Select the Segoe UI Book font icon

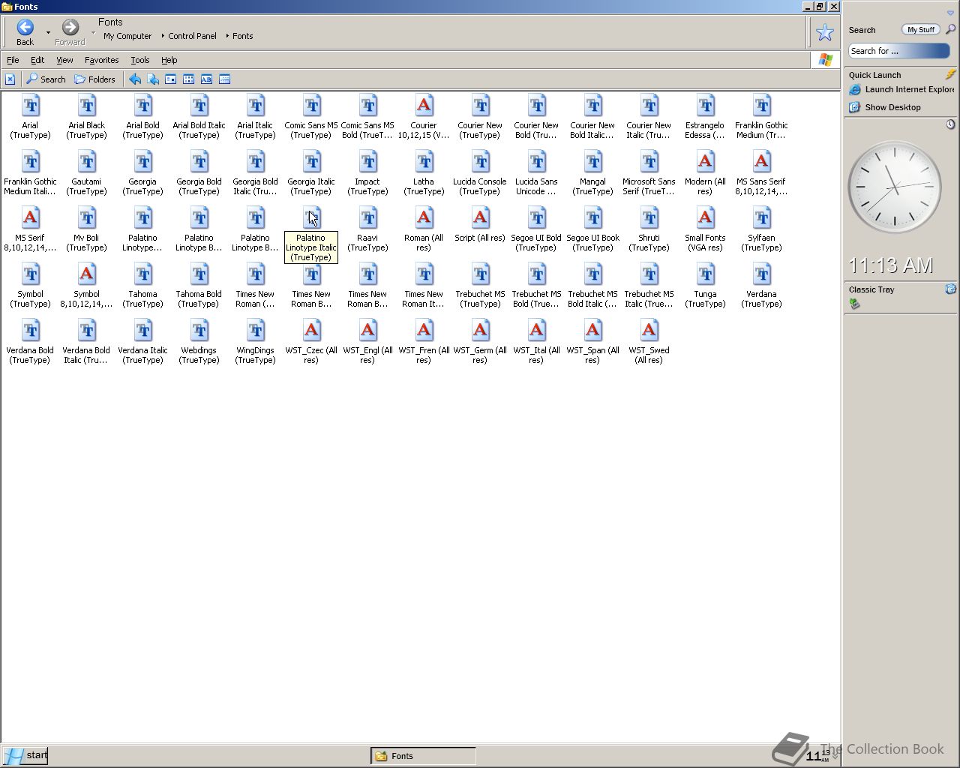click(x=592, y=219)
